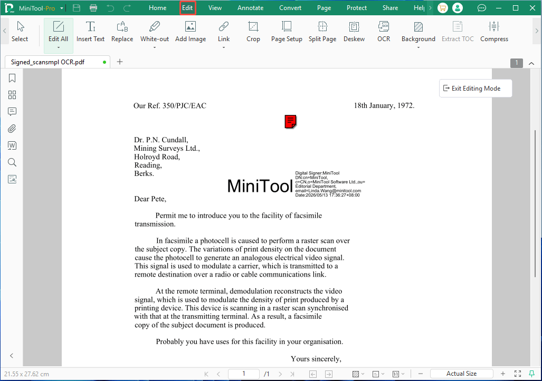542x381 pixels.
Task: Click the Split Page tool
Action: tap(322, 32)
